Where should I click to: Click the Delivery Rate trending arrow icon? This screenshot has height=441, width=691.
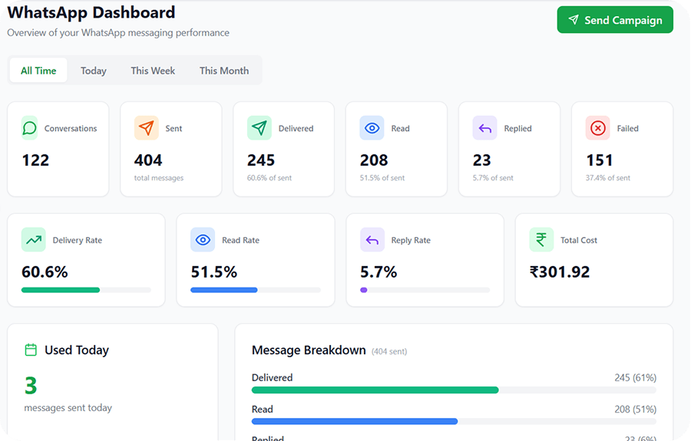pos(34,240)
